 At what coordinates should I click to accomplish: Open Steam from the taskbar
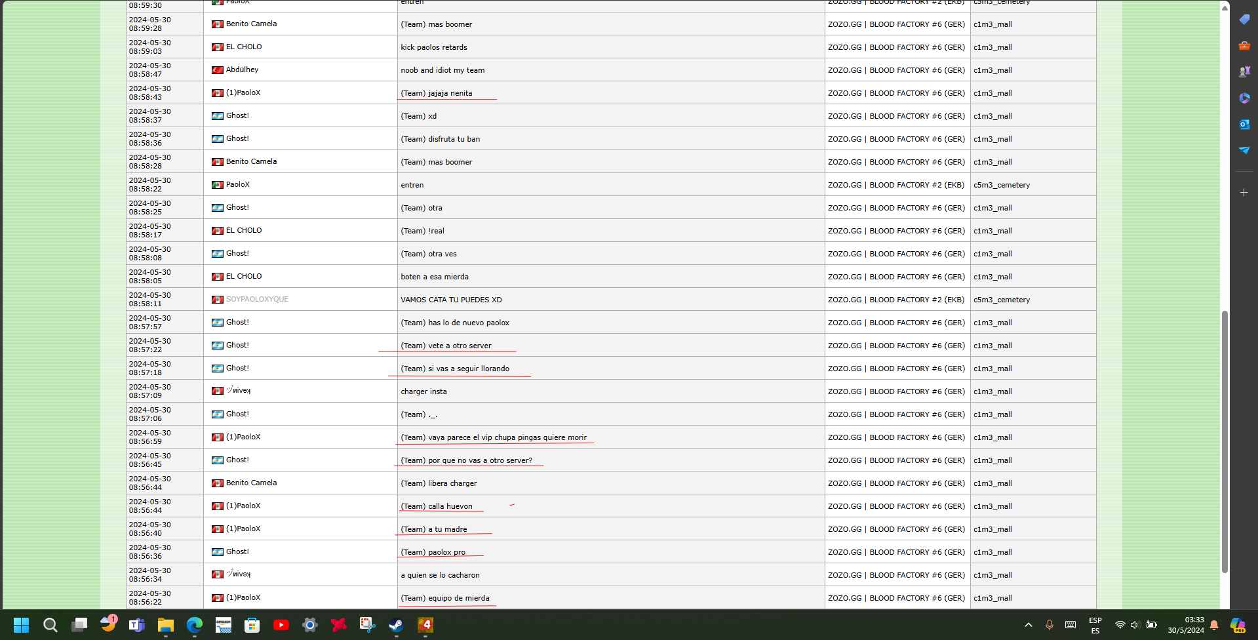pos(396,625)
